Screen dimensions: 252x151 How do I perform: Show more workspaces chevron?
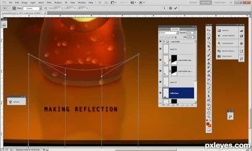click(x=231, y=3)
